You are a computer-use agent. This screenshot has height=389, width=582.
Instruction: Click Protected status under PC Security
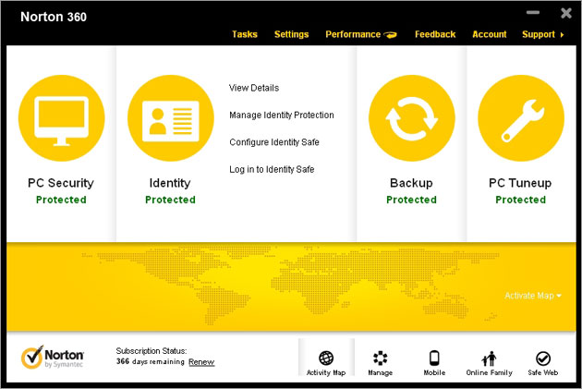[61, 200]
